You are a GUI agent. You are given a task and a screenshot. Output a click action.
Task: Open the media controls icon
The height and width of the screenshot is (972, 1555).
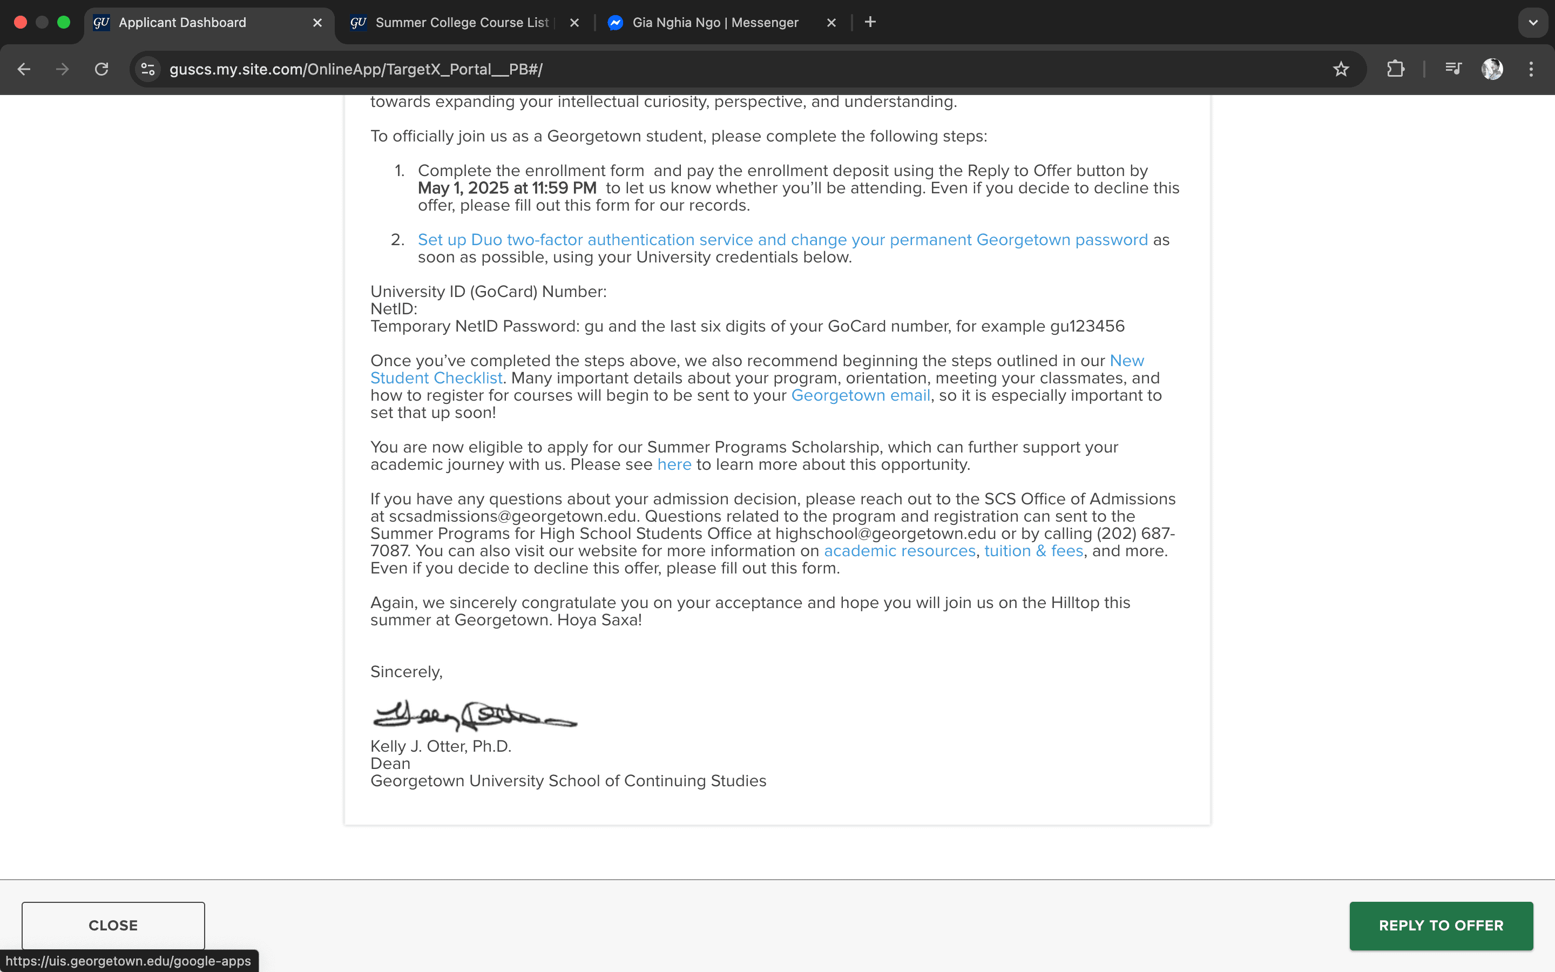[1453, 68]
